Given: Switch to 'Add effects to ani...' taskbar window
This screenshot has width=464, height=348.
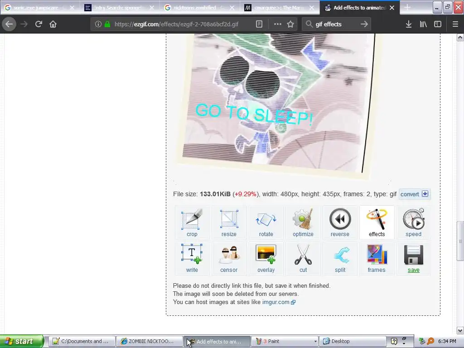Looking at the screenshot, I should (x=217, y=341).
